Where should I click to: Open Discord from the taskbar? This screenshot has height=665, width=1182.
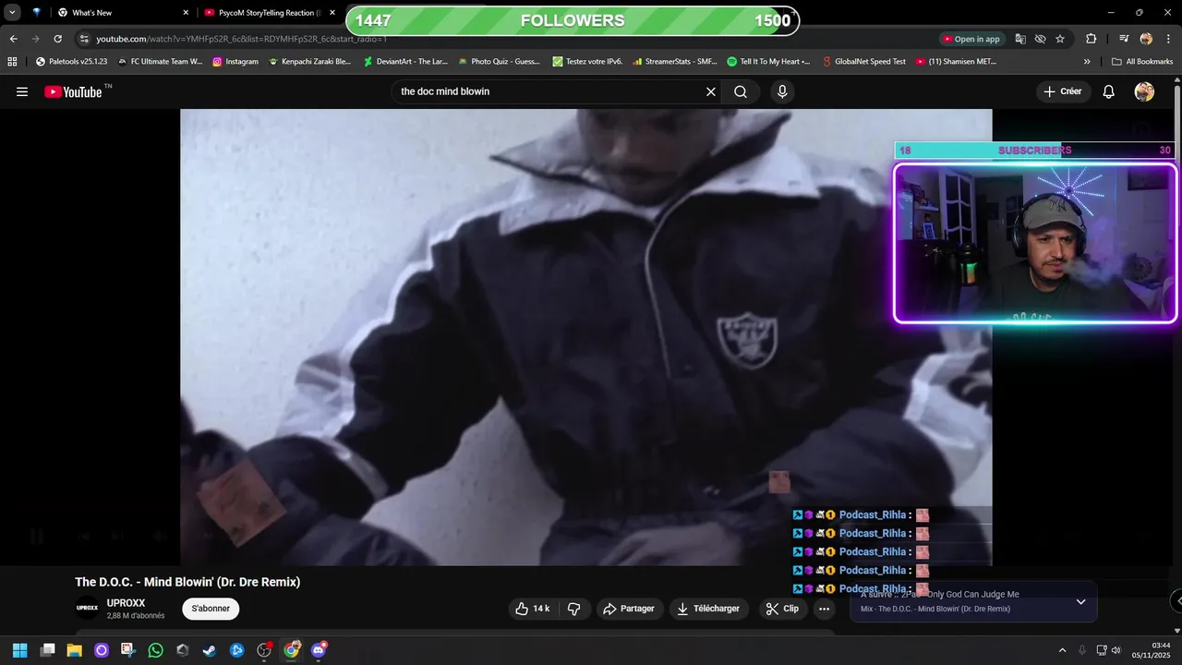click(319, 650)
